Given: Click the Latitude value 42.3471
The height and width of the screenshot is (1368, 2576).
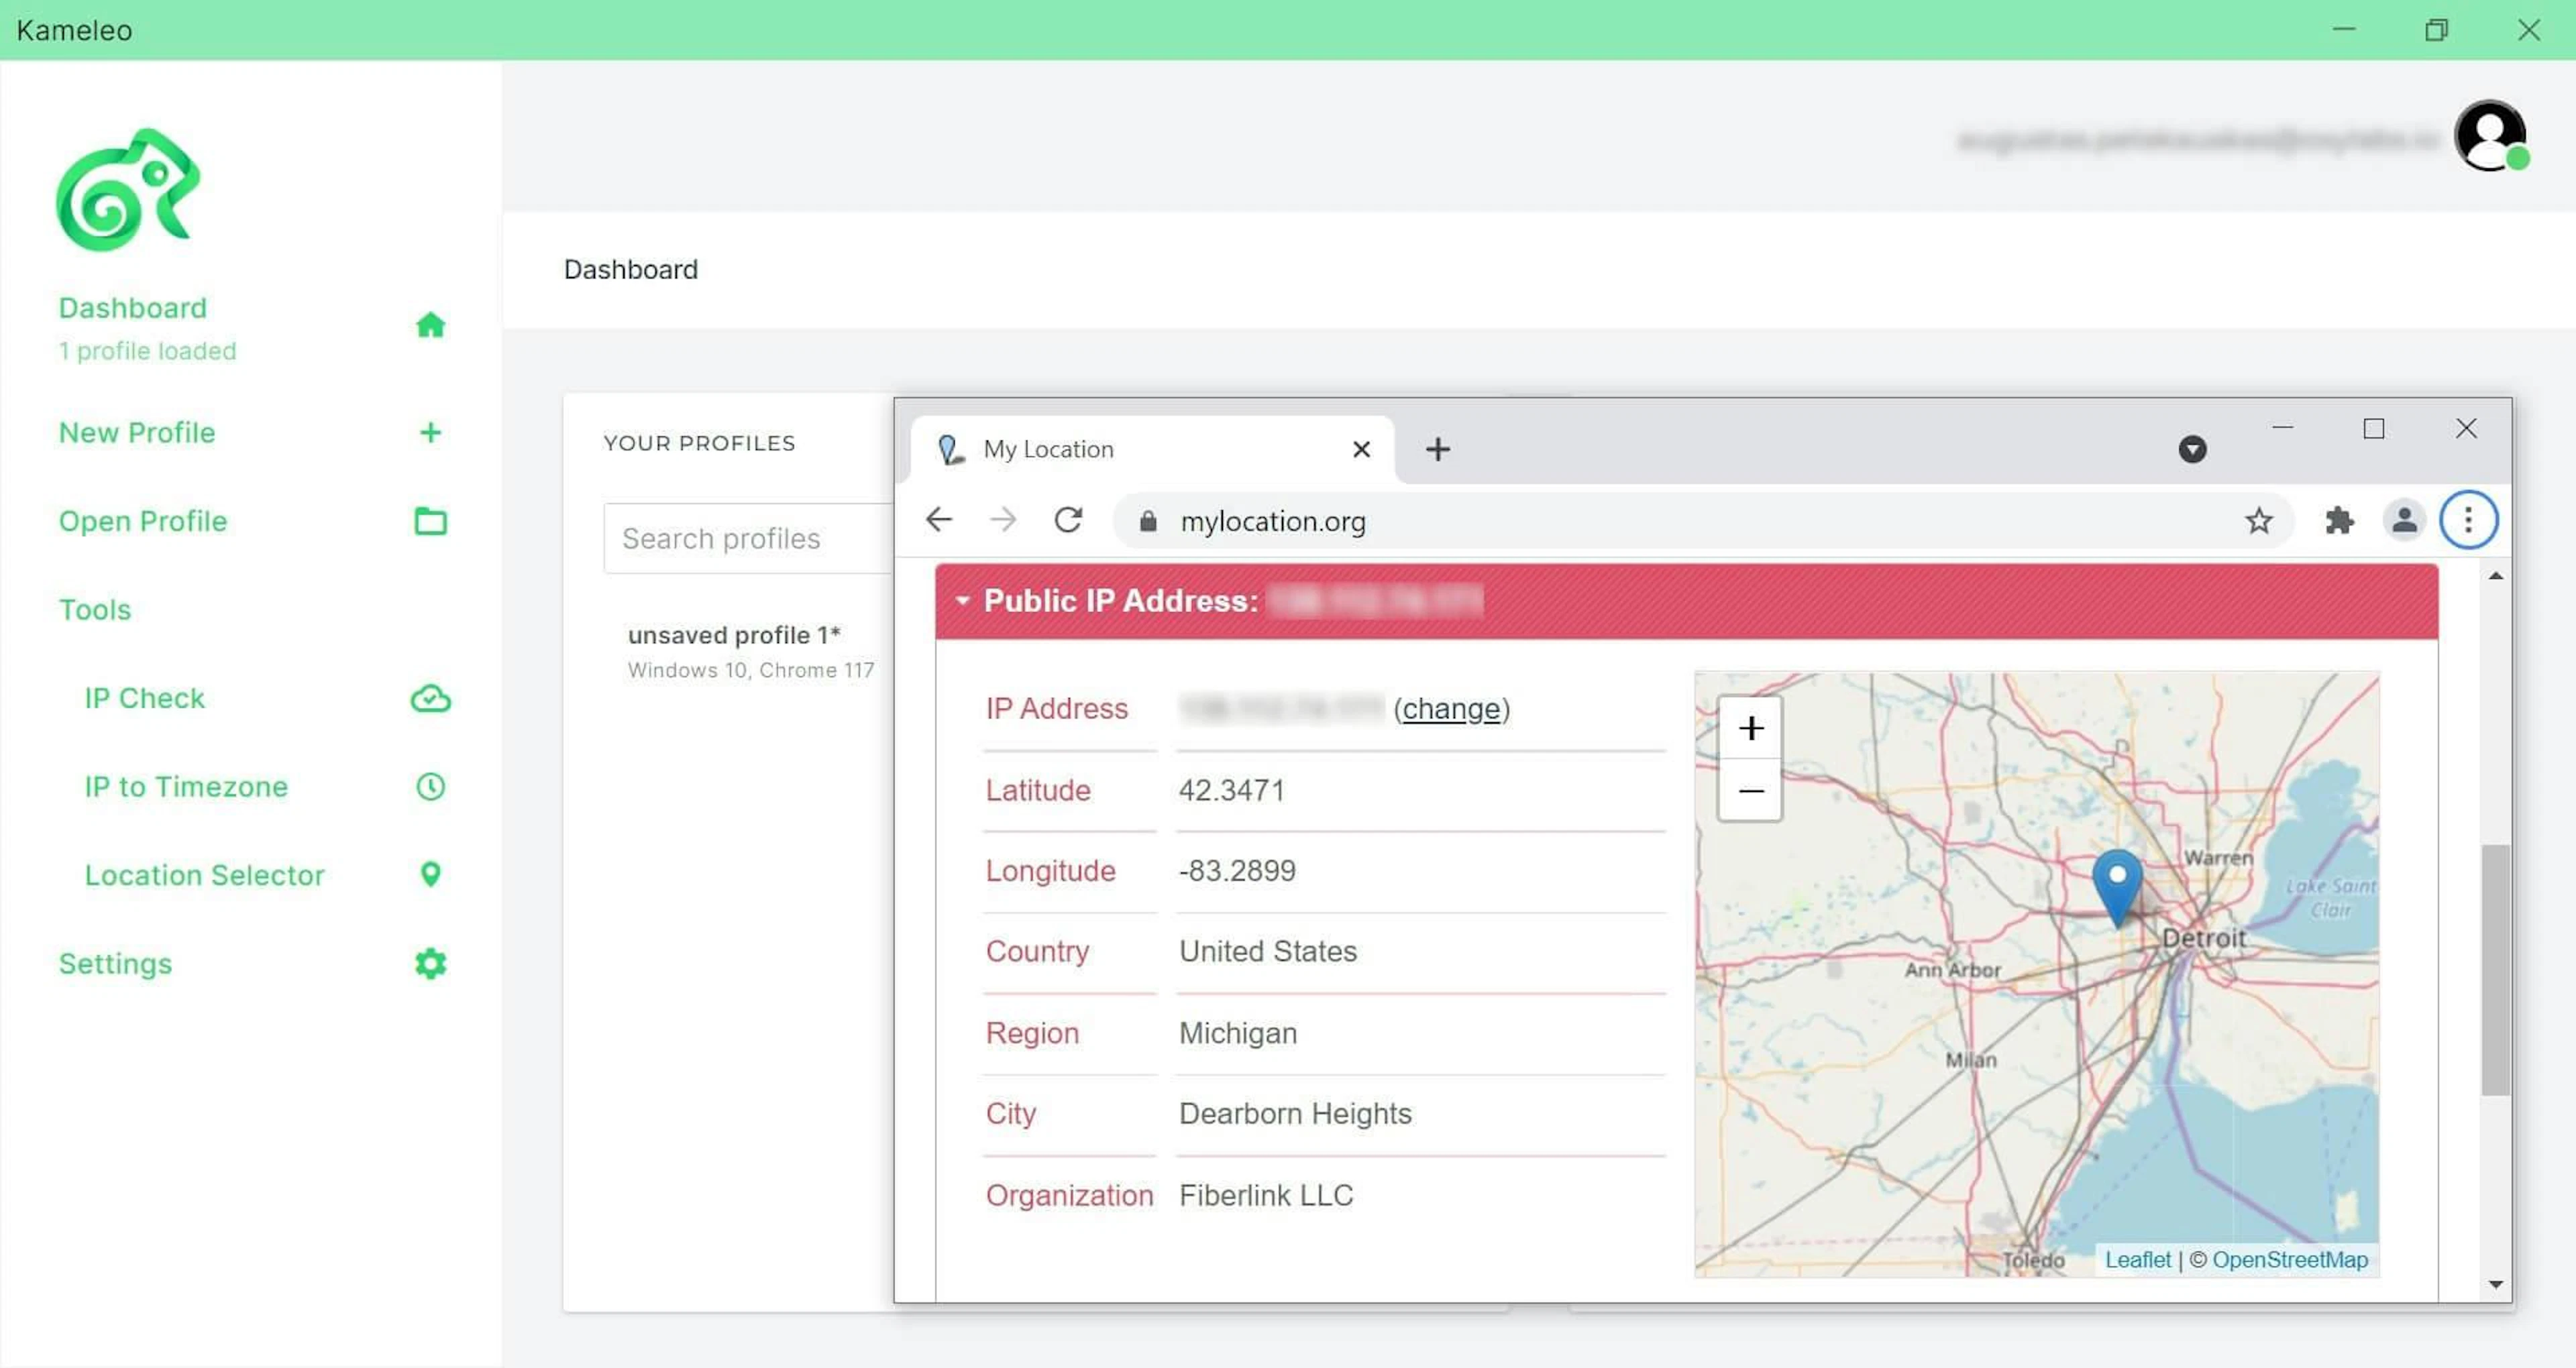Looking at the screenshot, I should pyautogui.click(x=1232, y=790).
